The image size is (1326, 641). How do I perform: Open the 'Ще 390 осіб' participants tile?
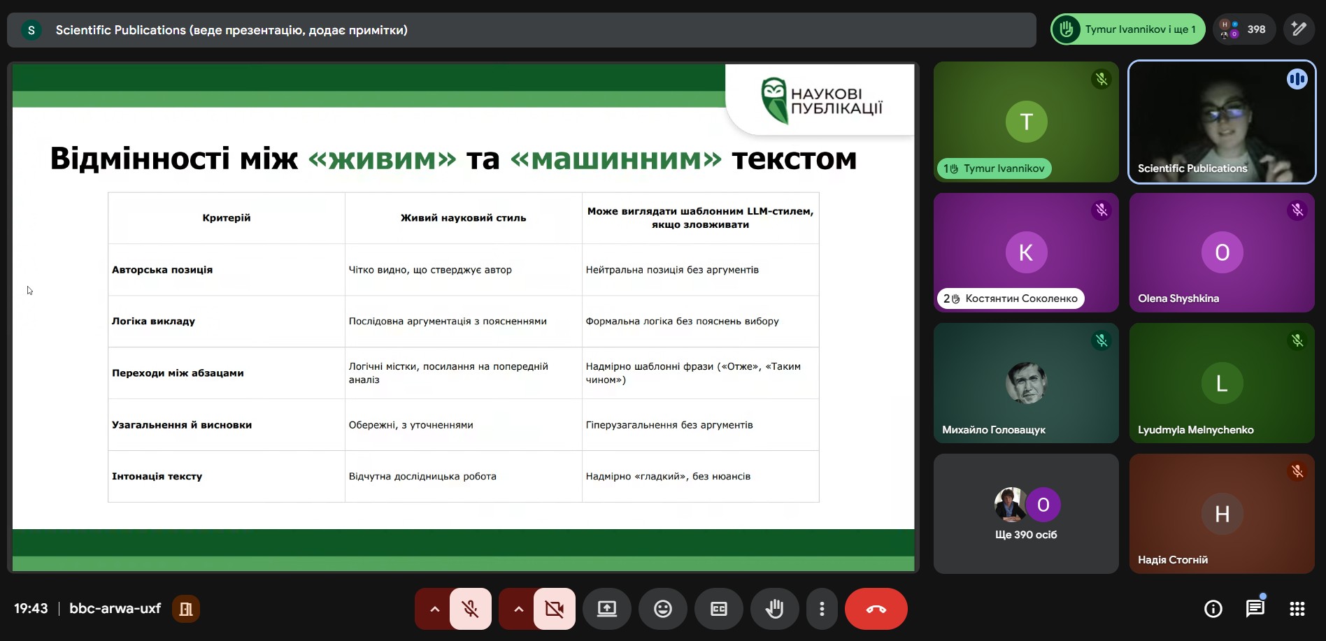click(x=1025, y=514)
